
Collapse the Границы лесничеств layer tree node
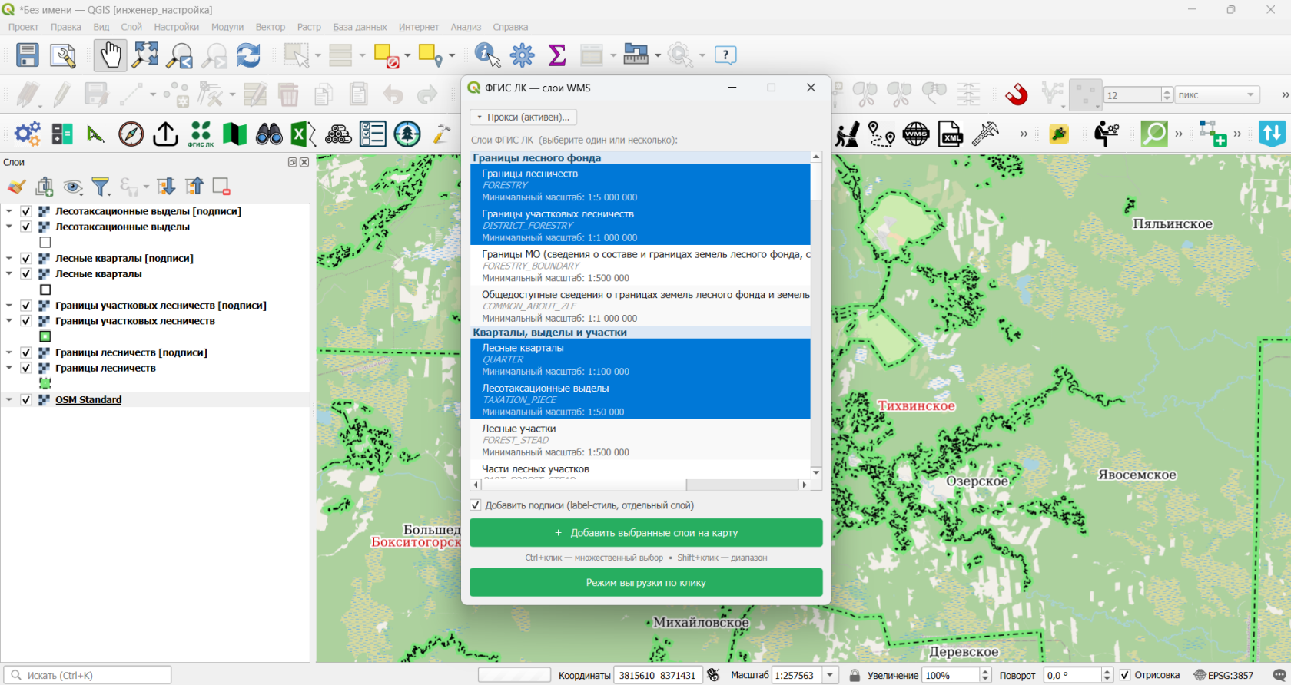tap(9, 368)
